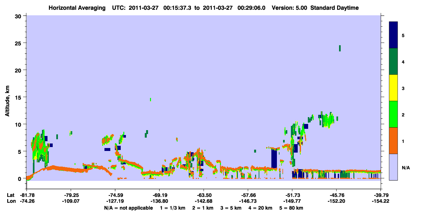Click the bright green color bar segment labeled 2

point(393,114)
